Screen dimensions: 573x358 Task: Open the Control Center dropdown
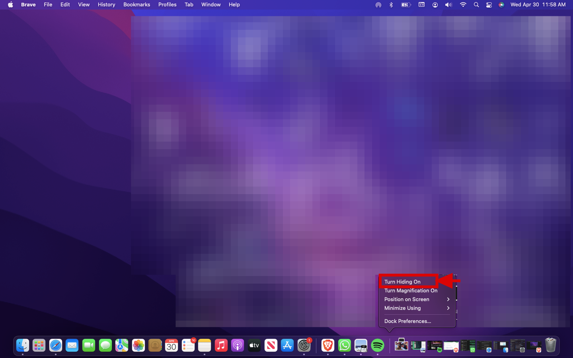(x=489, y=5)
